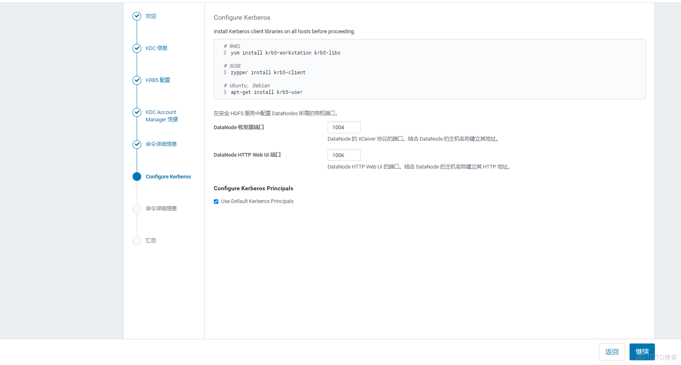Open KDC Account Manager 凭据 step
The image size is (681, 365).
click(x=162, y=116)
